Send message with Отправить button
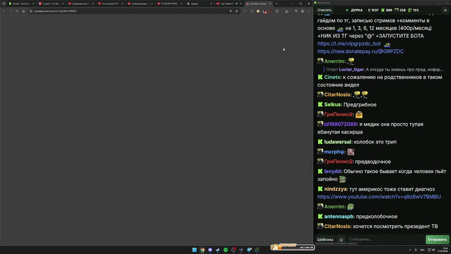 437,240
